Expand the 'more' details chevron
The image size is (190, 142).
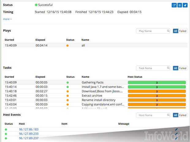pyautogui.click(x=7, y=19)
